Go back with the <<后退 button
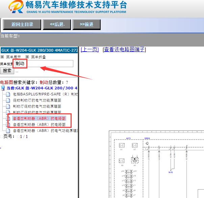The width and height of the screenshot is (204, 198). pos(57,25)
